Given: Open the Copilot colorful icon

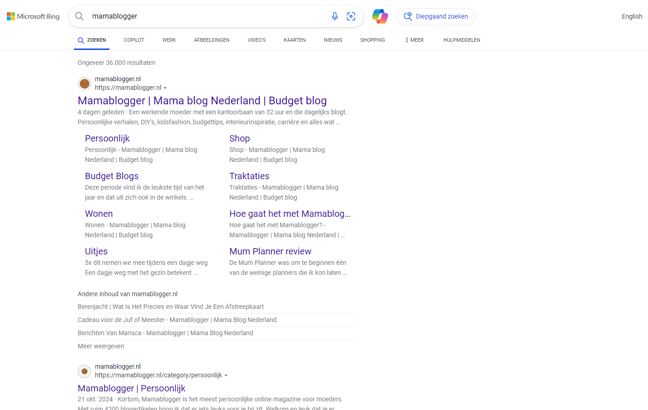Looking at the screenshot, I should (x=380, y=16).
